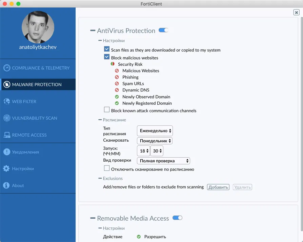303x242 pixels.
Task: Collapse the Exclusions subsection
Action: tap(100, 178)
